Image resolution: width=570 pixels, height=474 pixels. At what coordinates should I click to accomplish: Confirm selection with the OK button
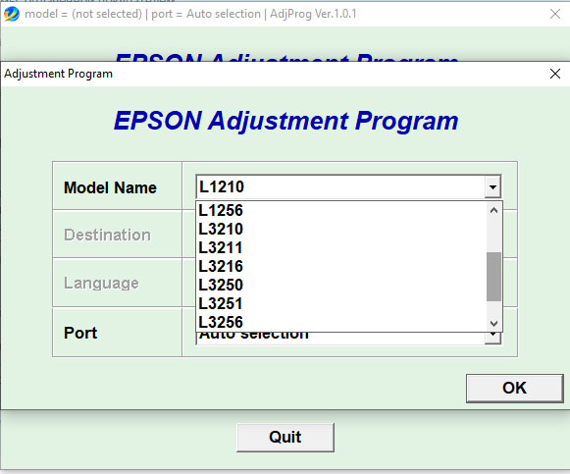[x=515, y=389]
